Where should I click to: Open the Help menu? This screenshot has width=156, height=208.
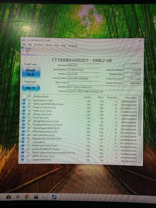point(63,46)
